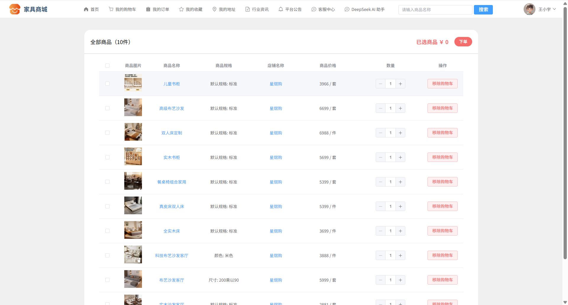Click the location pin icon for 我的地址
The image size is (568, 305).
click(214, 9)
